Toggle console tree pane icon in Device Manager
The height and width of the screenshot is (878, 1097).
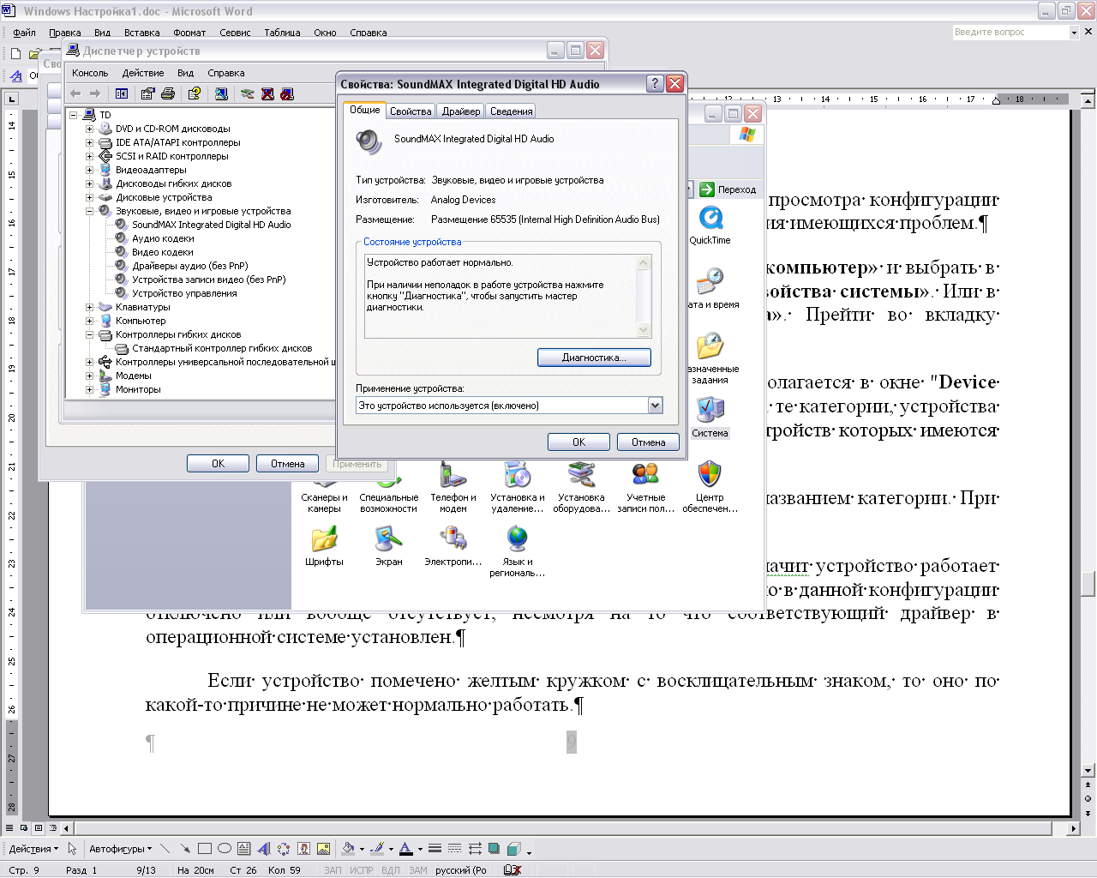point(122,93)
